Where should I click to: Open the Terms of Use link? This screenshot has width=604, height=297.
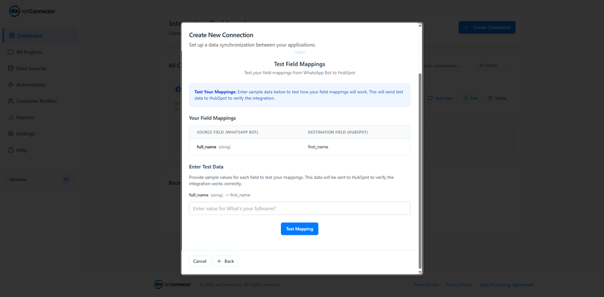(426, 285)
